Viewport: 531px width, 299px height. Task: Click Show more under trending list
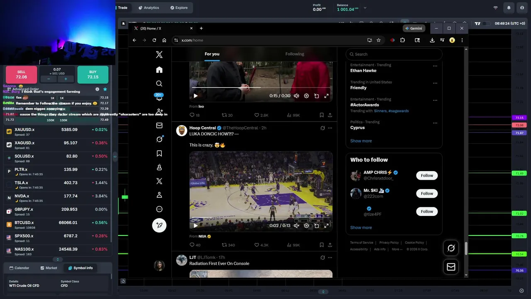click(361, 141)
